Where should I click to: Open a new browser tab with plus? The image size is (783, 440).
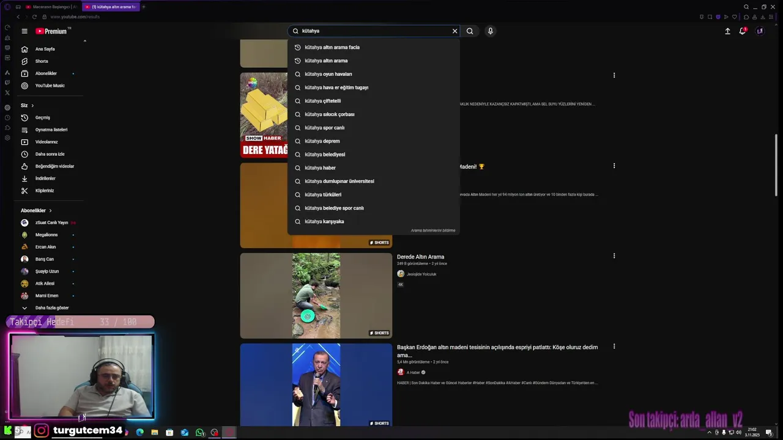[144, 7]
